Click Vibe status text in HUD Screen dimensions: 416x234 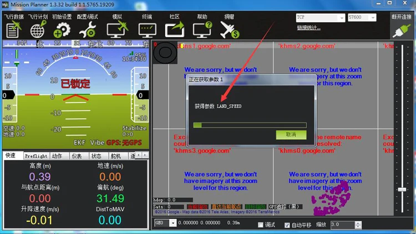(x=97, y=143)
